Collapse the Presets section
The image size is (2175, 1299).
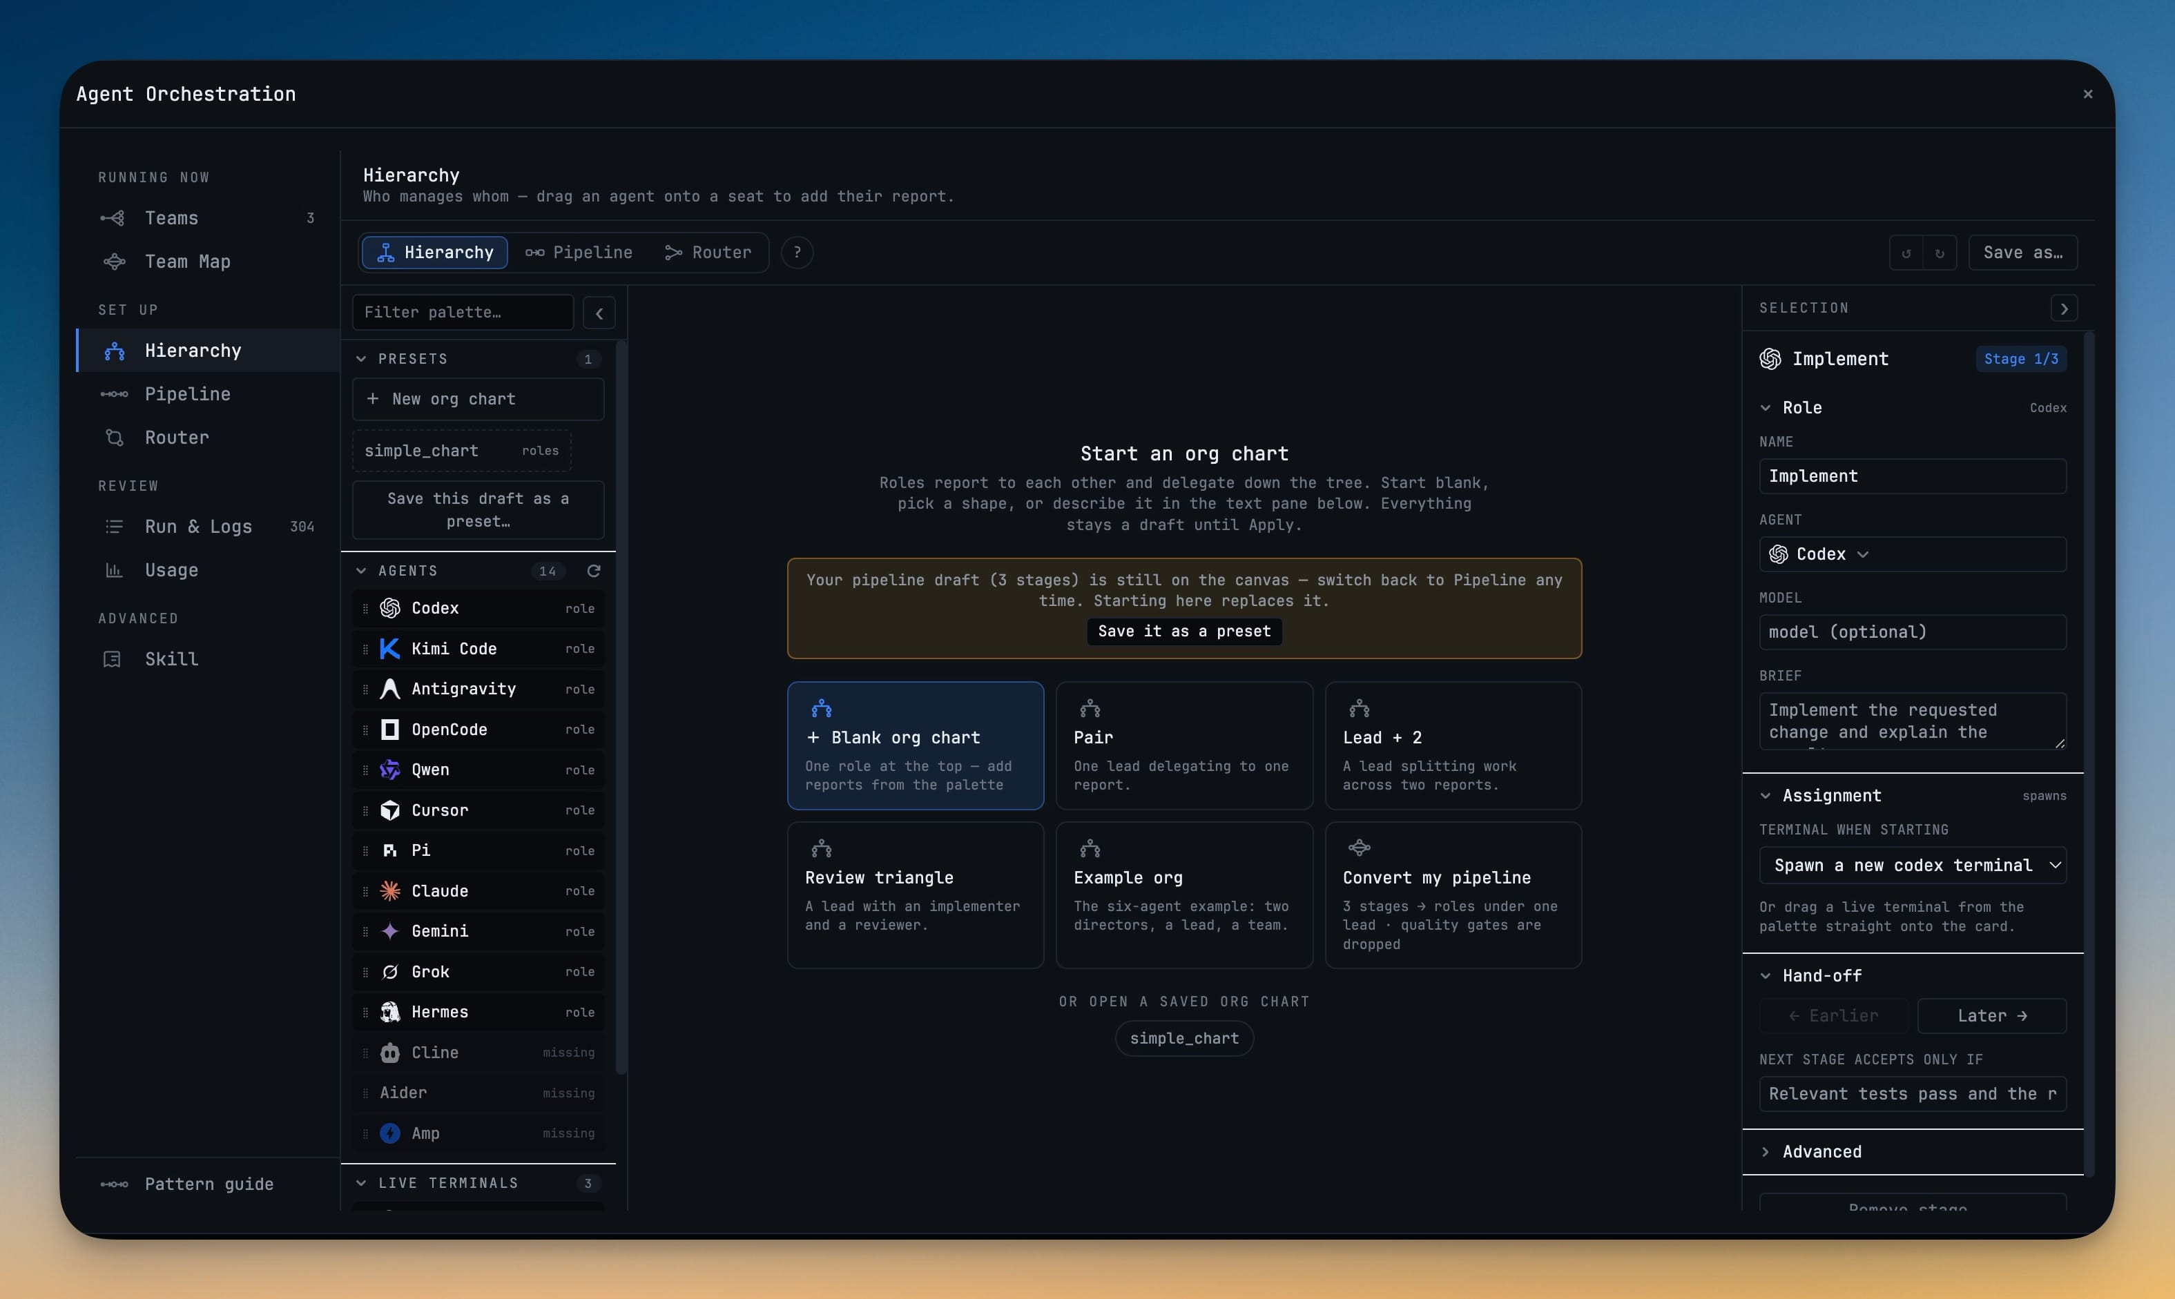click(x=360, y=359)
